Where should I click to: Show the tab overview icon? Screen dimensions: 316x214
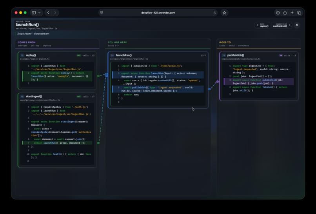pos(299,13)
